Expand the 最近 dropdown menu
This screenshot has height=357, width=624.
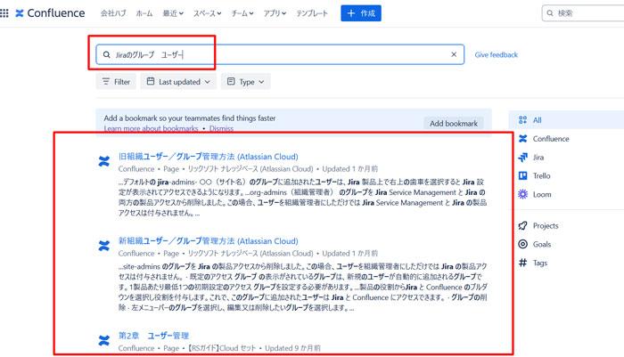[x=173, y=13]
